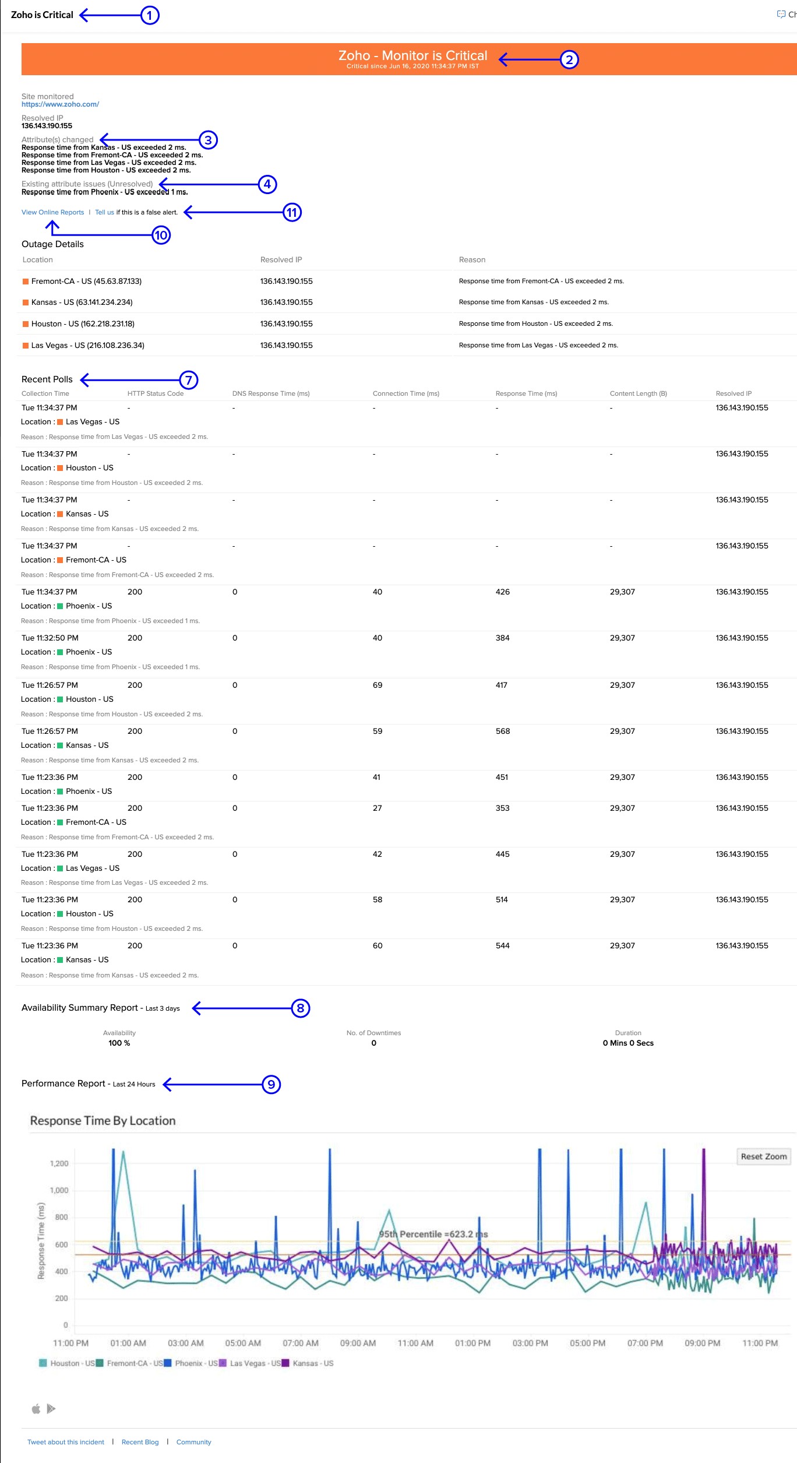
Task: Click the orange Kansas outage status square
Action: (26, 303)
